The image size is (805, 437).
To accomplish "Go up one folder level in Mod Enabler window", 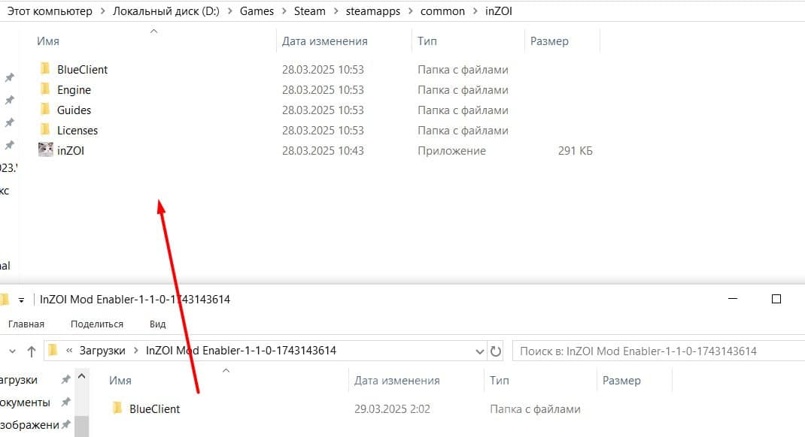I will (32, 351).
